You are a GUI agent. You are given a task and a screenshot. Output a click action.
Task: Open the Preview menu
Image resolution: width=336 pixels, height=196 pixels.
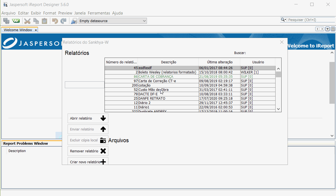65,13
